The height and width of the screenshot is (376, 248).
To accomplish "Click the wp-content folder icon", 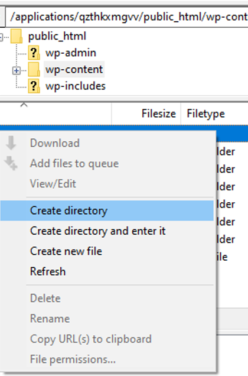I will (x=34, y=70).
